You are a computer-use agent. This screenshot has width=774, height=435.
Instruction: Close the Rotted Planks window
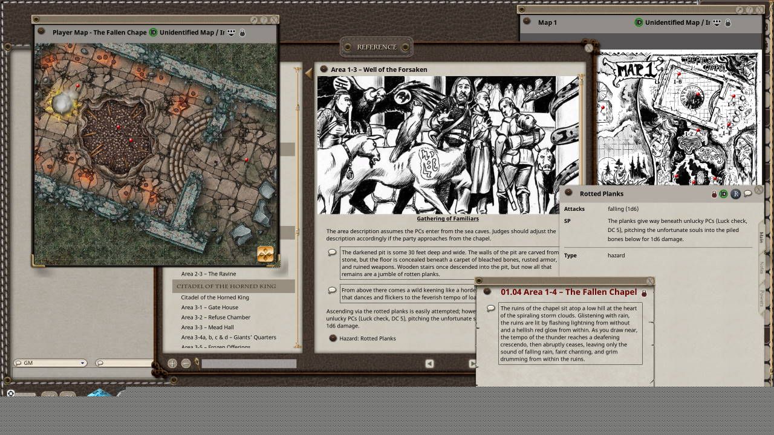[759, 190]
